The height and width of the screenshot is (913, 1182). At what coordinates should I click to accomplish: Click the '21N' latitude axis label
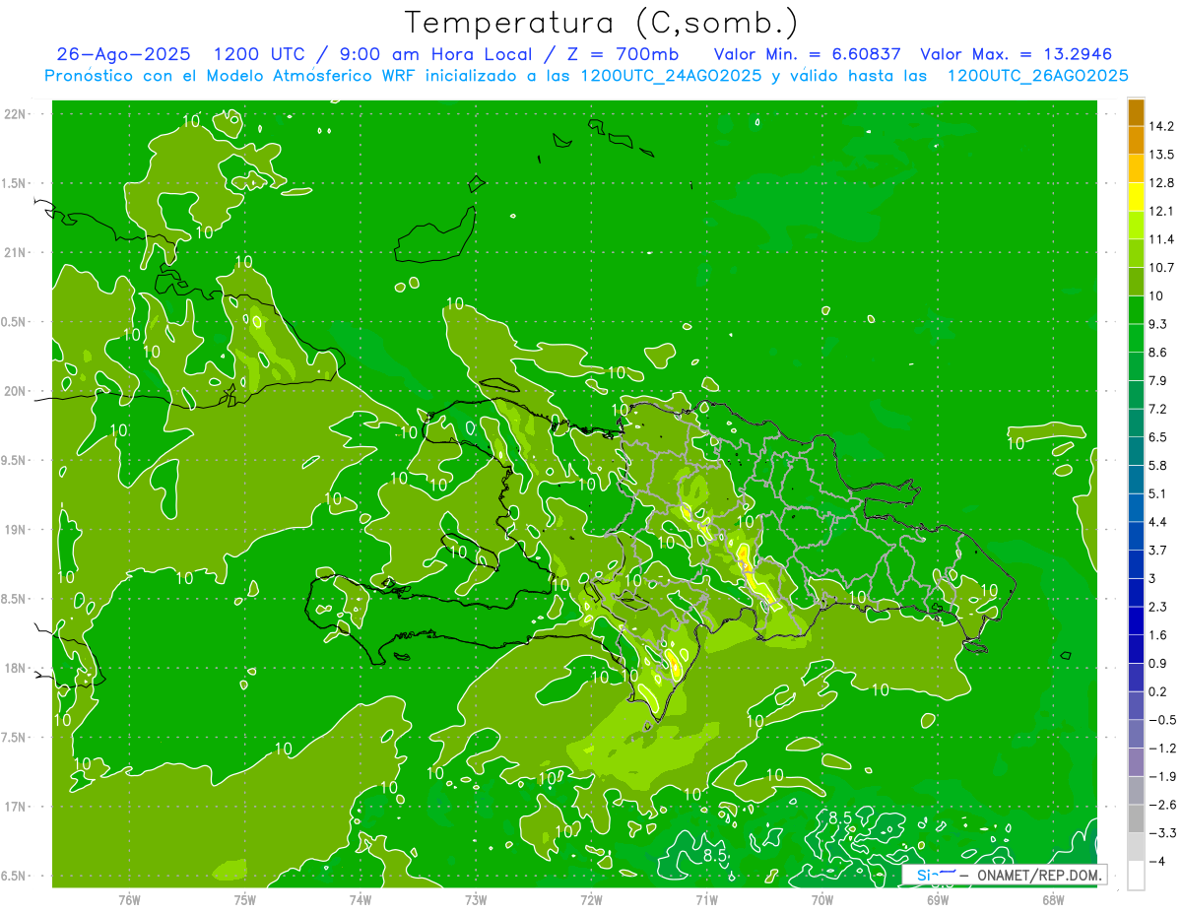(16, 253)
